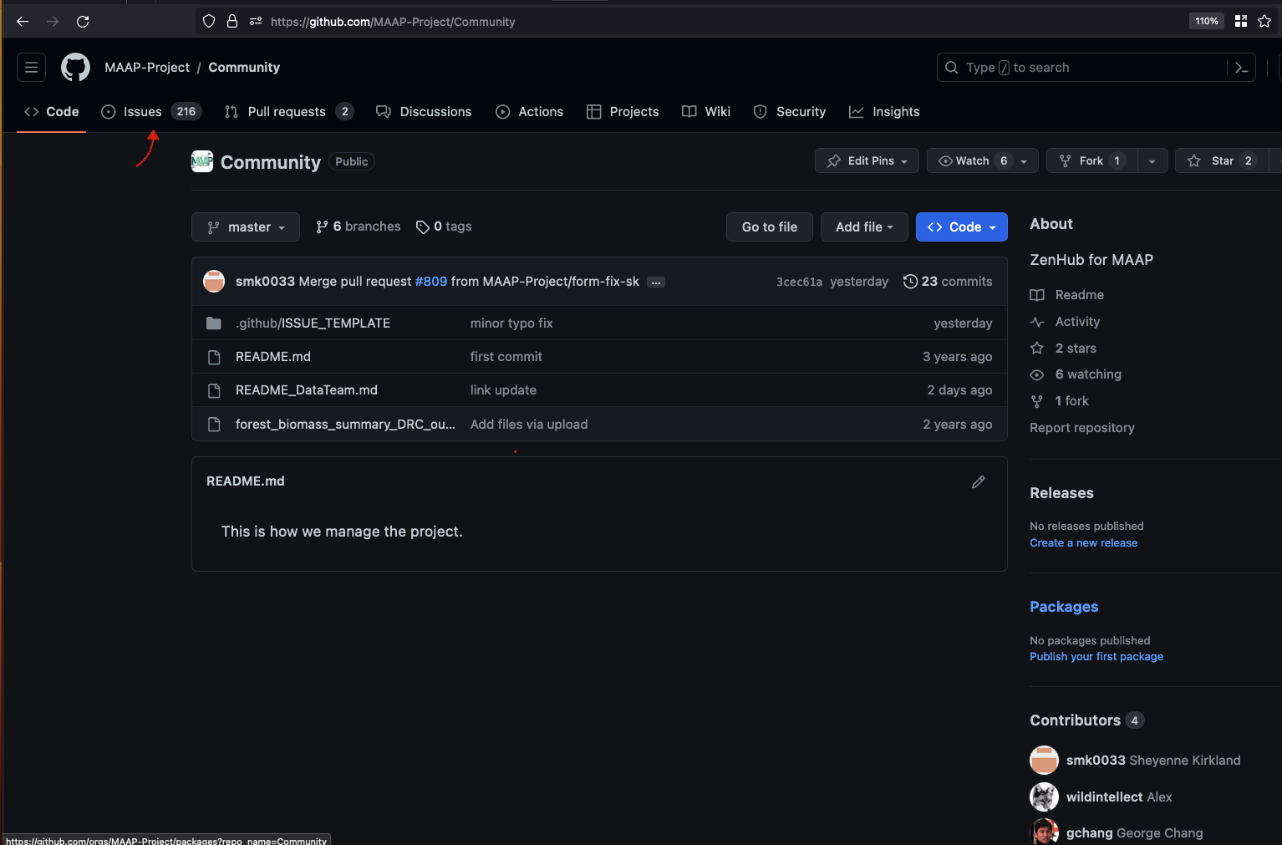Viewport: 1282px width, 845px height.
Task: Click Report repository link
Action: (1081, 428)
